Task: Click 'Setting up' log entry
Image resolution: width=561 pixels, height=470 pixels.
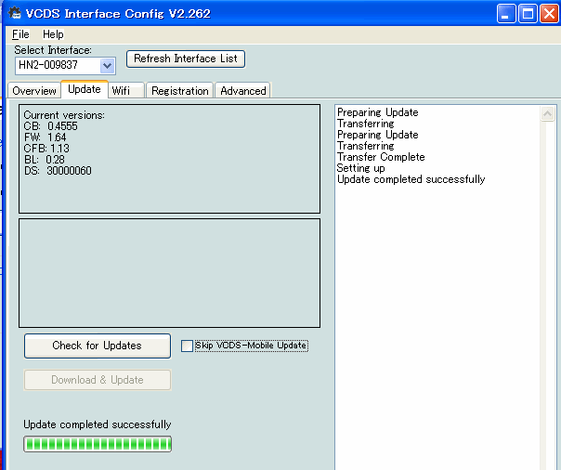Action: (x=361, y=168)
